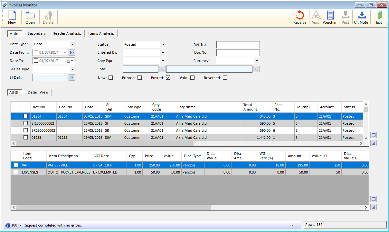Open an existing invoice via the Open icon
Screen dimensions: 389x232
tap(30, 17)
